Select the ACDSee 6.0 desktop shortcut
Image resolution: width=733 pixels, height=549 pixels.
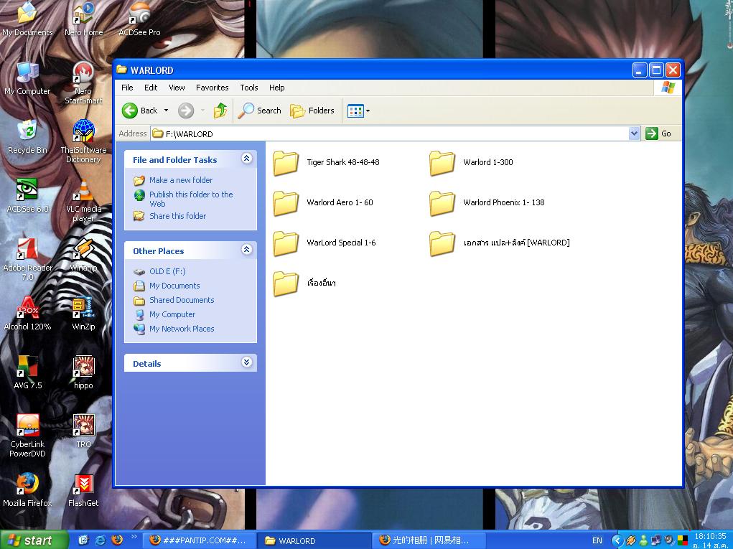click(x=27, y=196)
